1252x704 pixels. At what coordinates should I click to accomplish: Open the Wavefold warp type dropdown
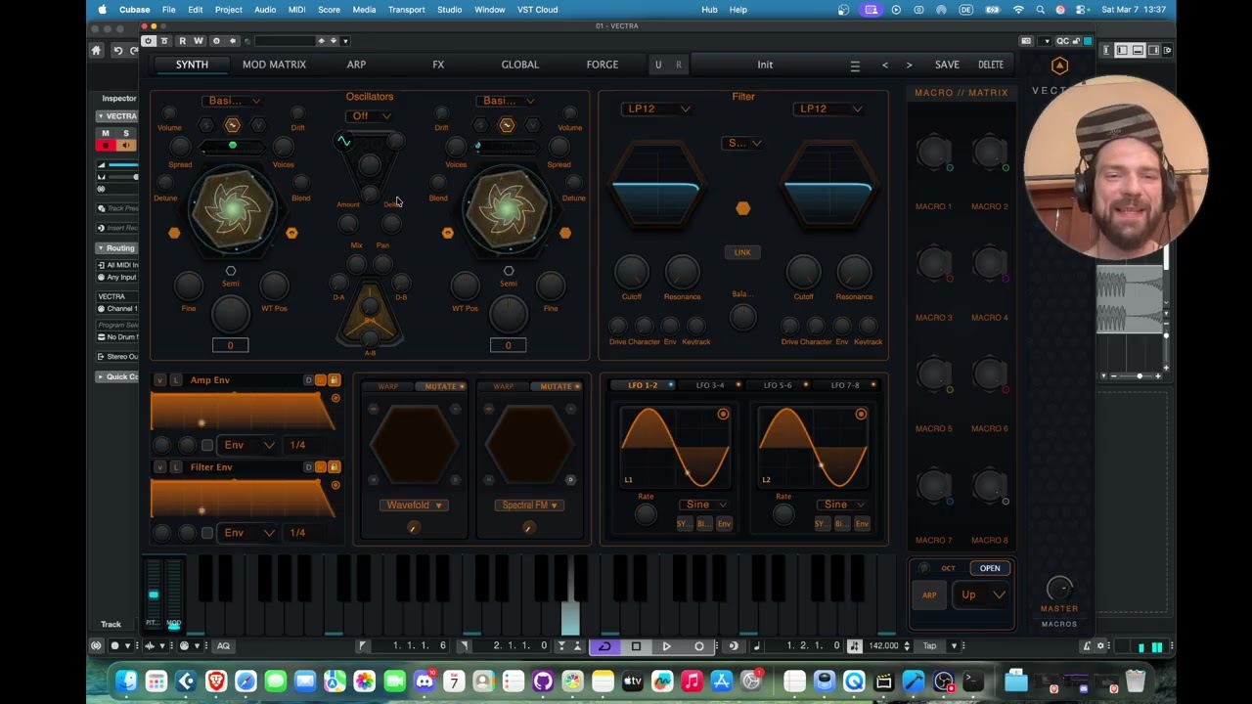pos(414,506)
